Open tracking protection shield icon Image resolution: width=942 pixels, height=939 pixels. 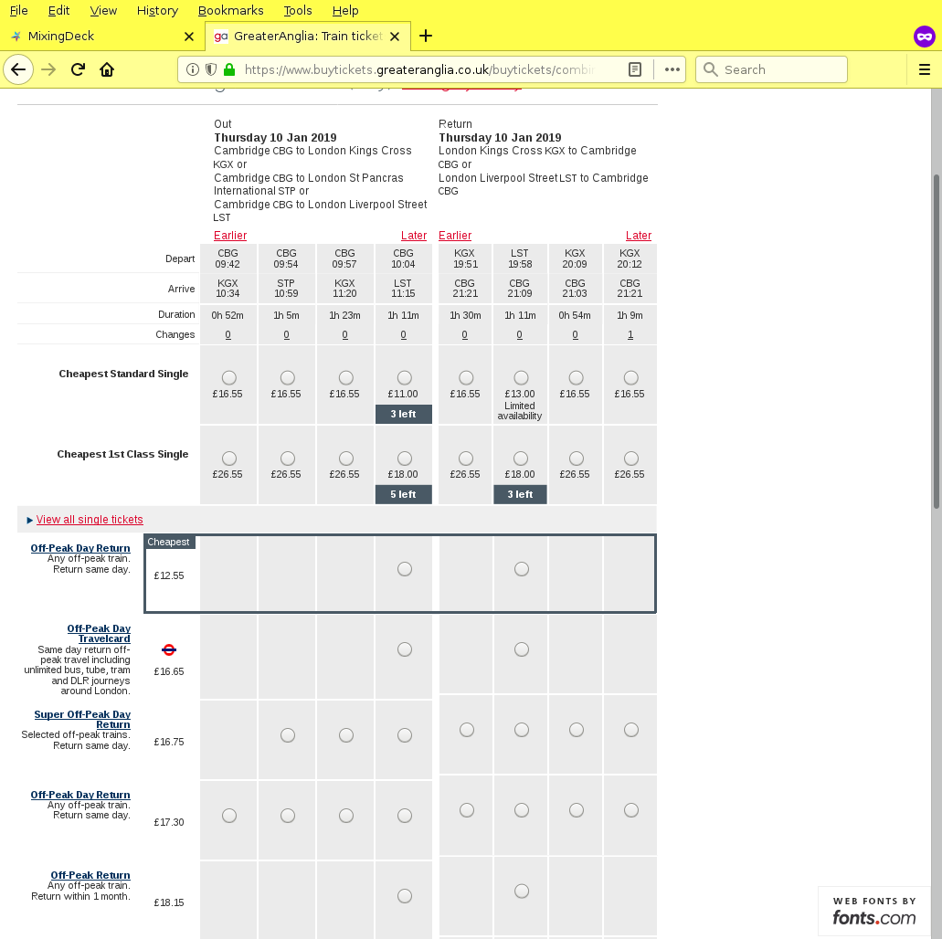[211, 69]
